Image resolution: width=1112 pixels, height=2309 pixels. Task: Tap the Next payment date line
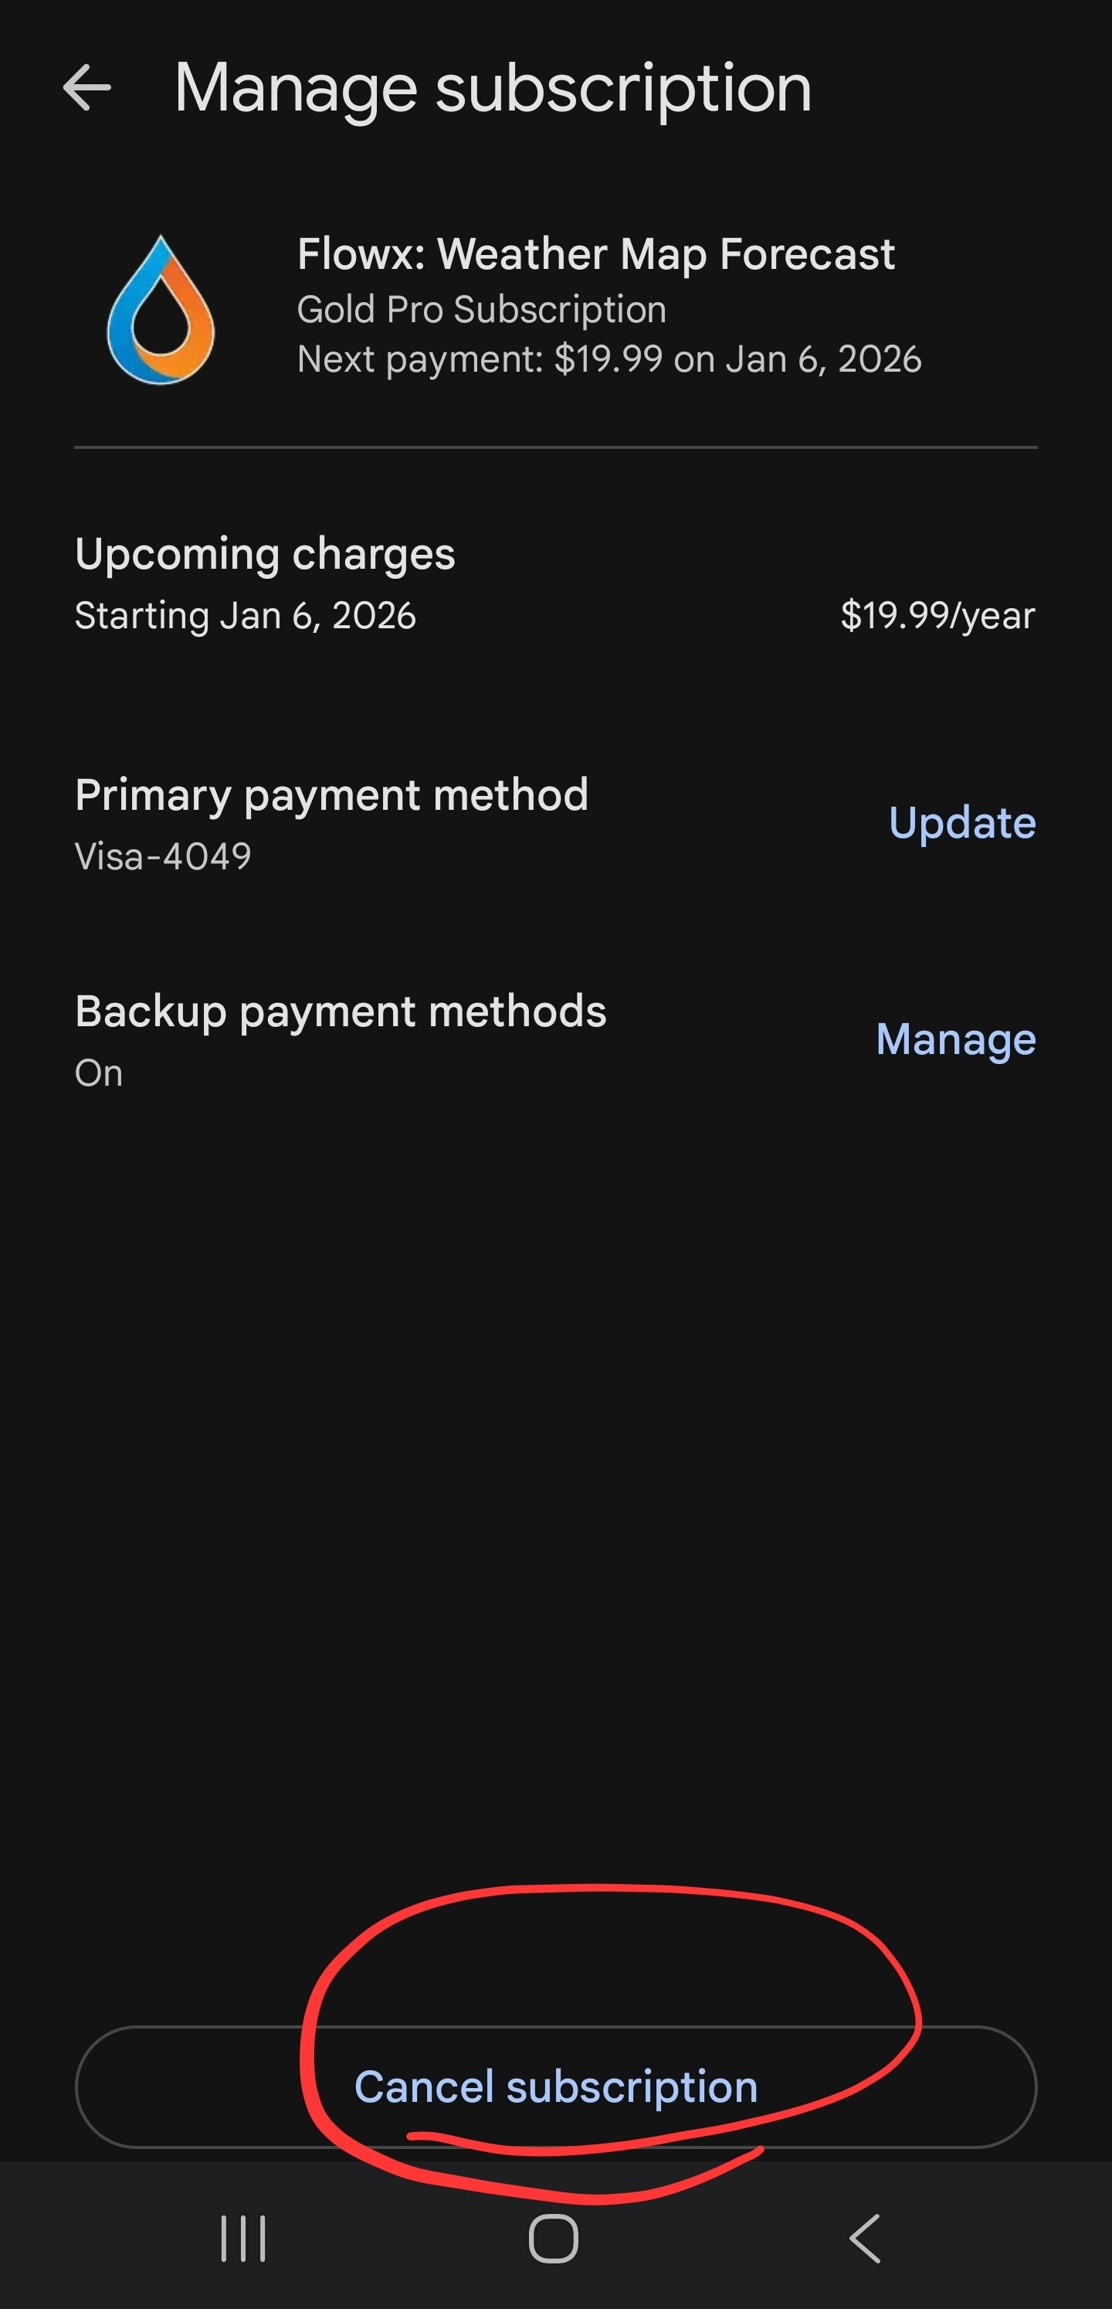tap(609, 359)
